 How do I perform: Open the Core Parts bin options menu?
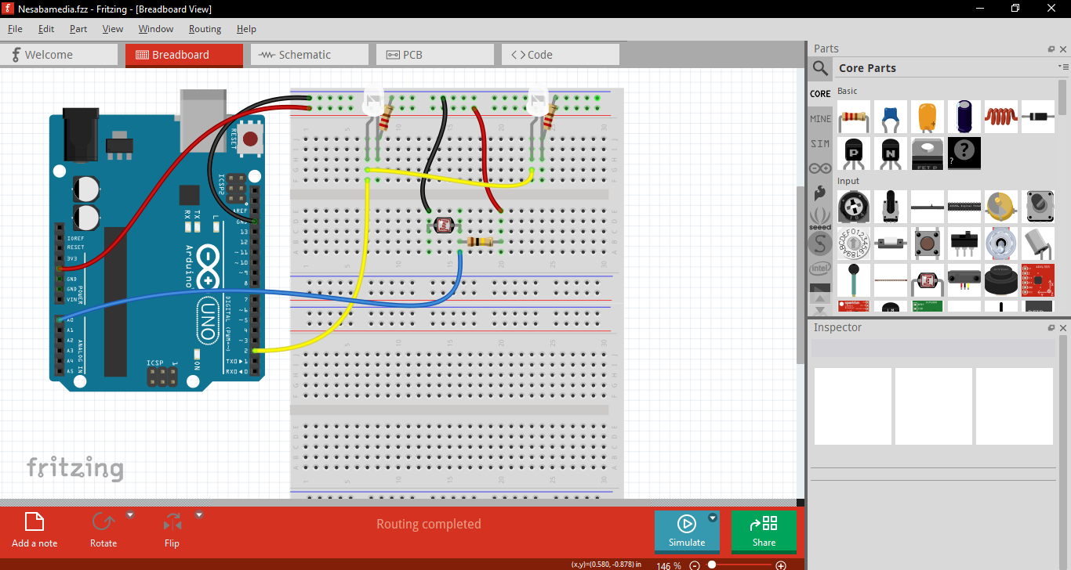(x=1062, y=67)
